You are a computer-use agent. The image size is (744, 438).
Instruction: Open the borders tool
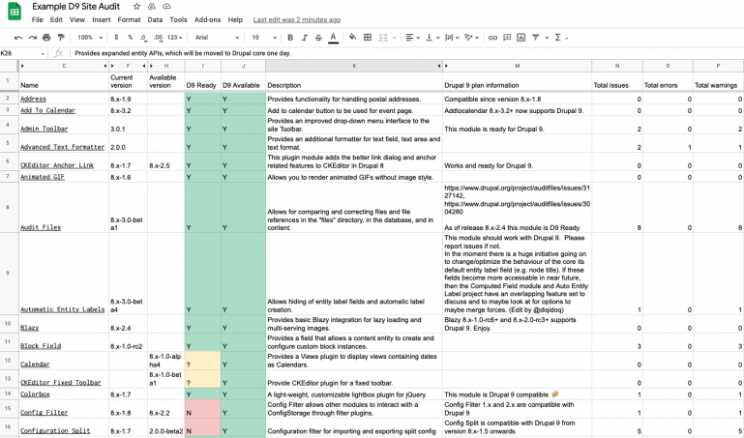click(x=368, y=38)
